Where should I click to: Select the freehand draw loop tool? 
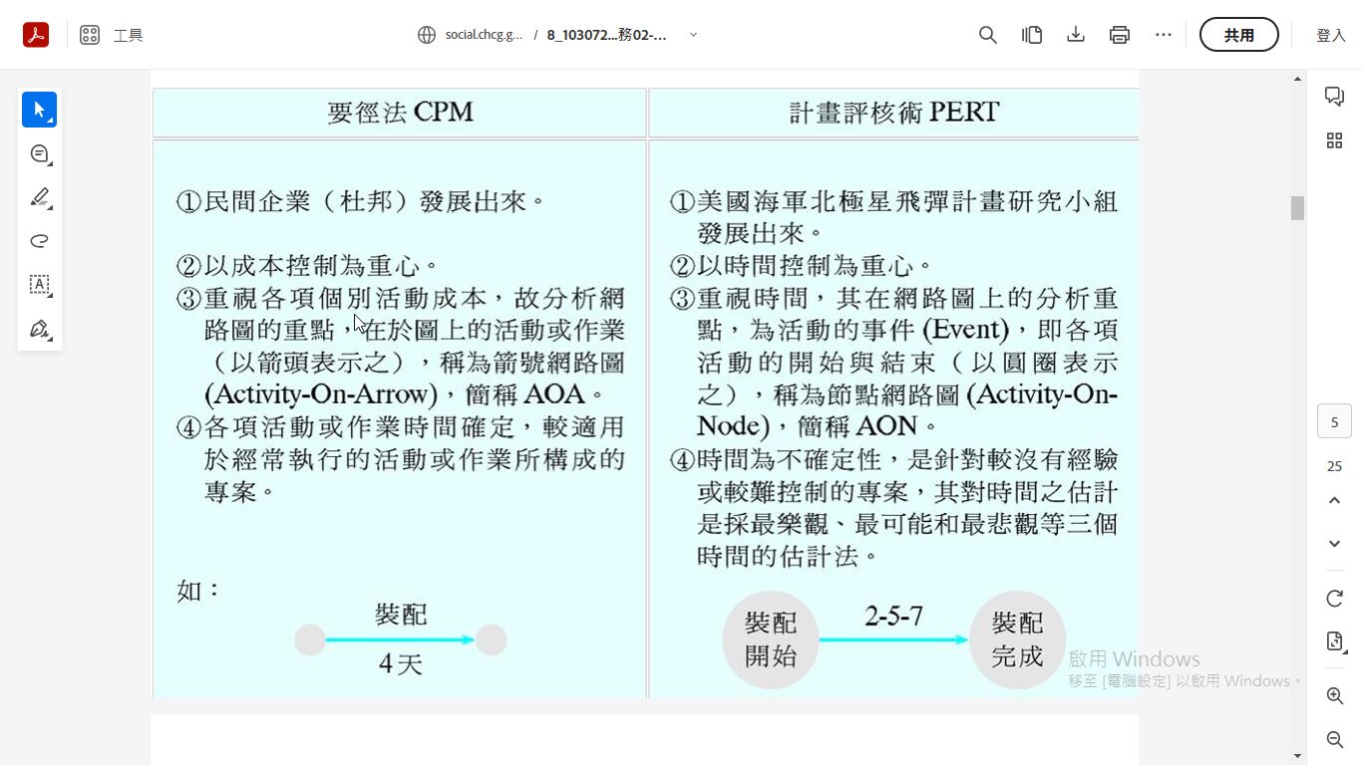click(40, 241)
